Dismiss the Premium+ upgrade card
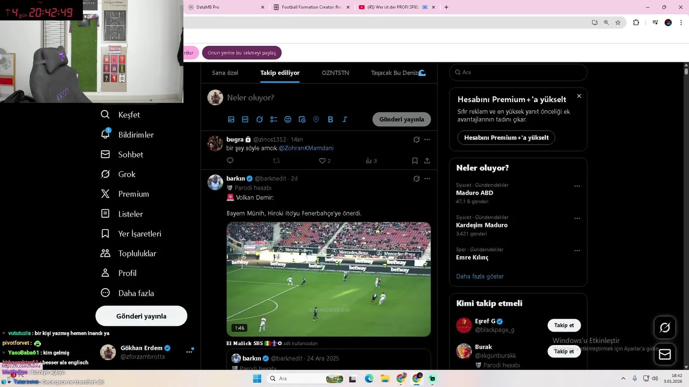The height and width of the screenshot is (387, 689). tap(579, 96)
